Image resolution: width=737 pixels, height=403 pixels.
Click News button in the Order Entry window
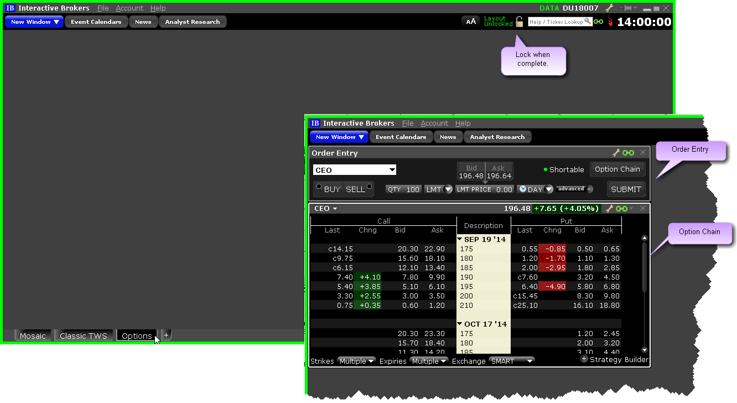(448, 137)
